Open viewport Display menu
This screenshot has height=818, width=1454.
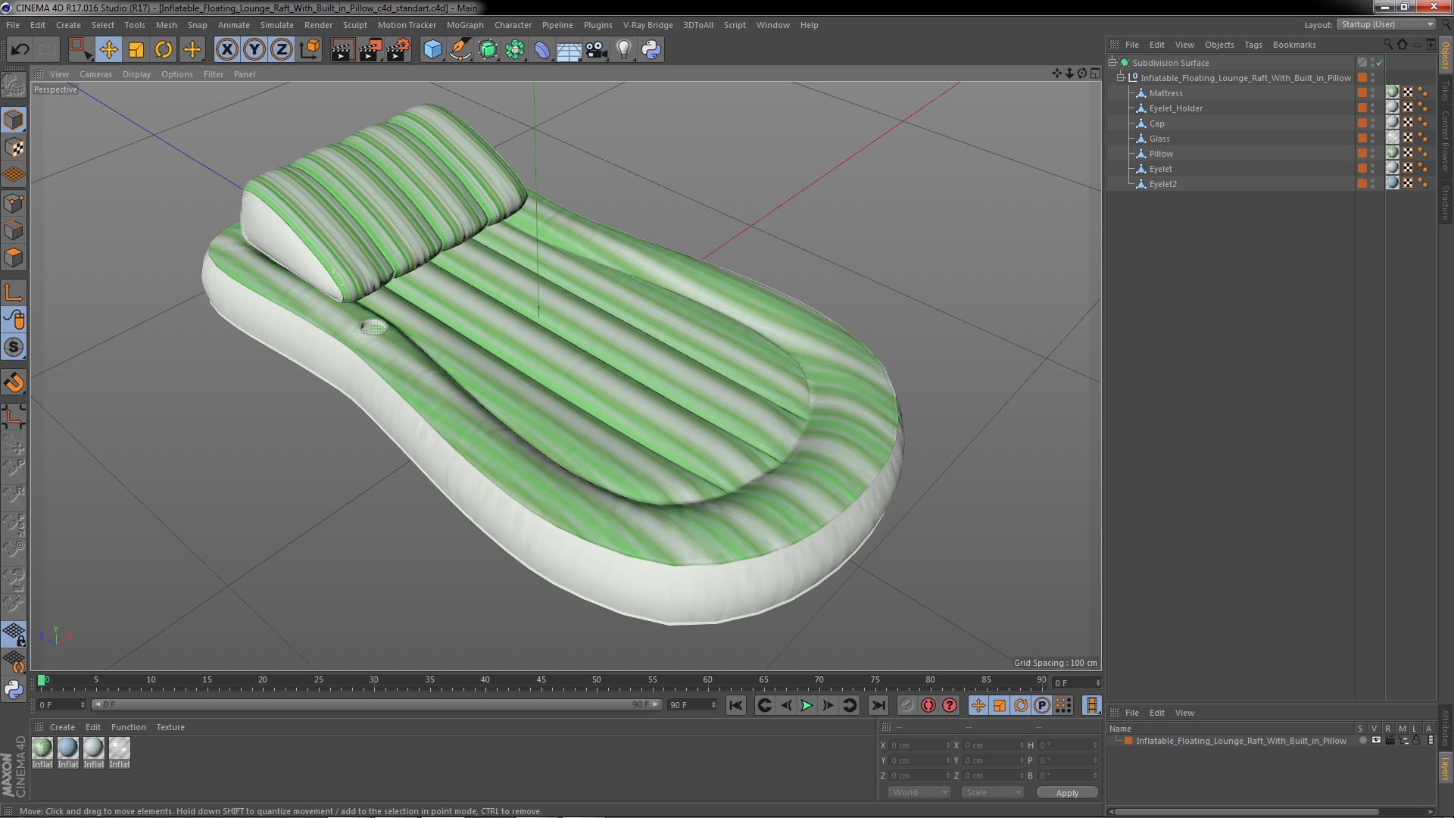tap(136, 74)
